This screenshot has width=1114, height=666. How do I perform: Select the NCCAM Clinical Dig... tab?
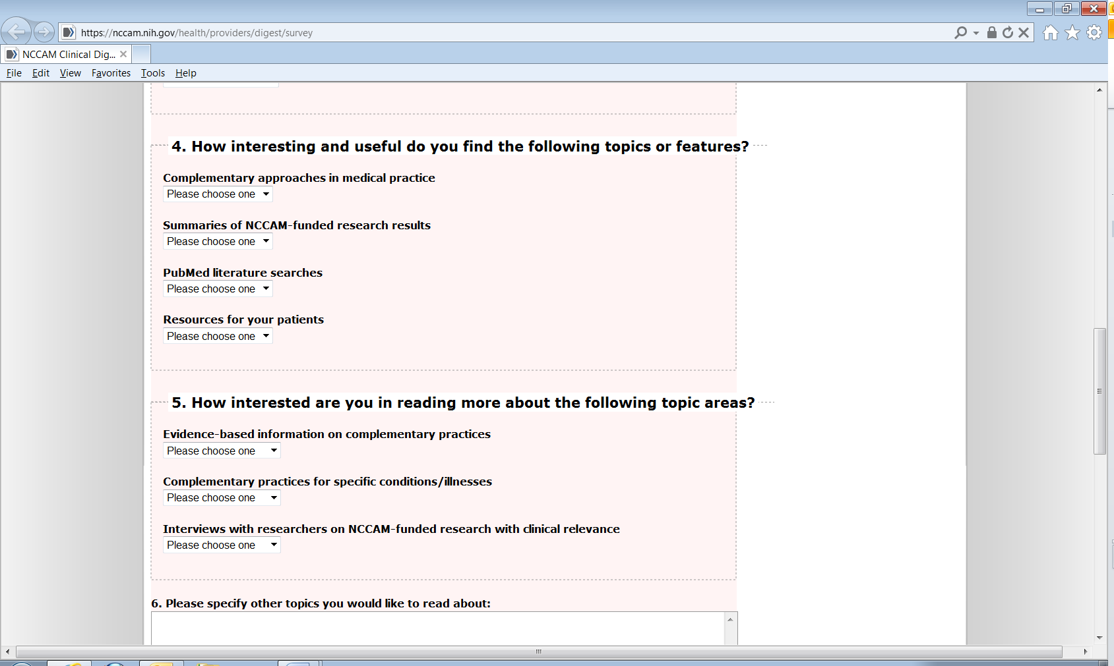66,54
